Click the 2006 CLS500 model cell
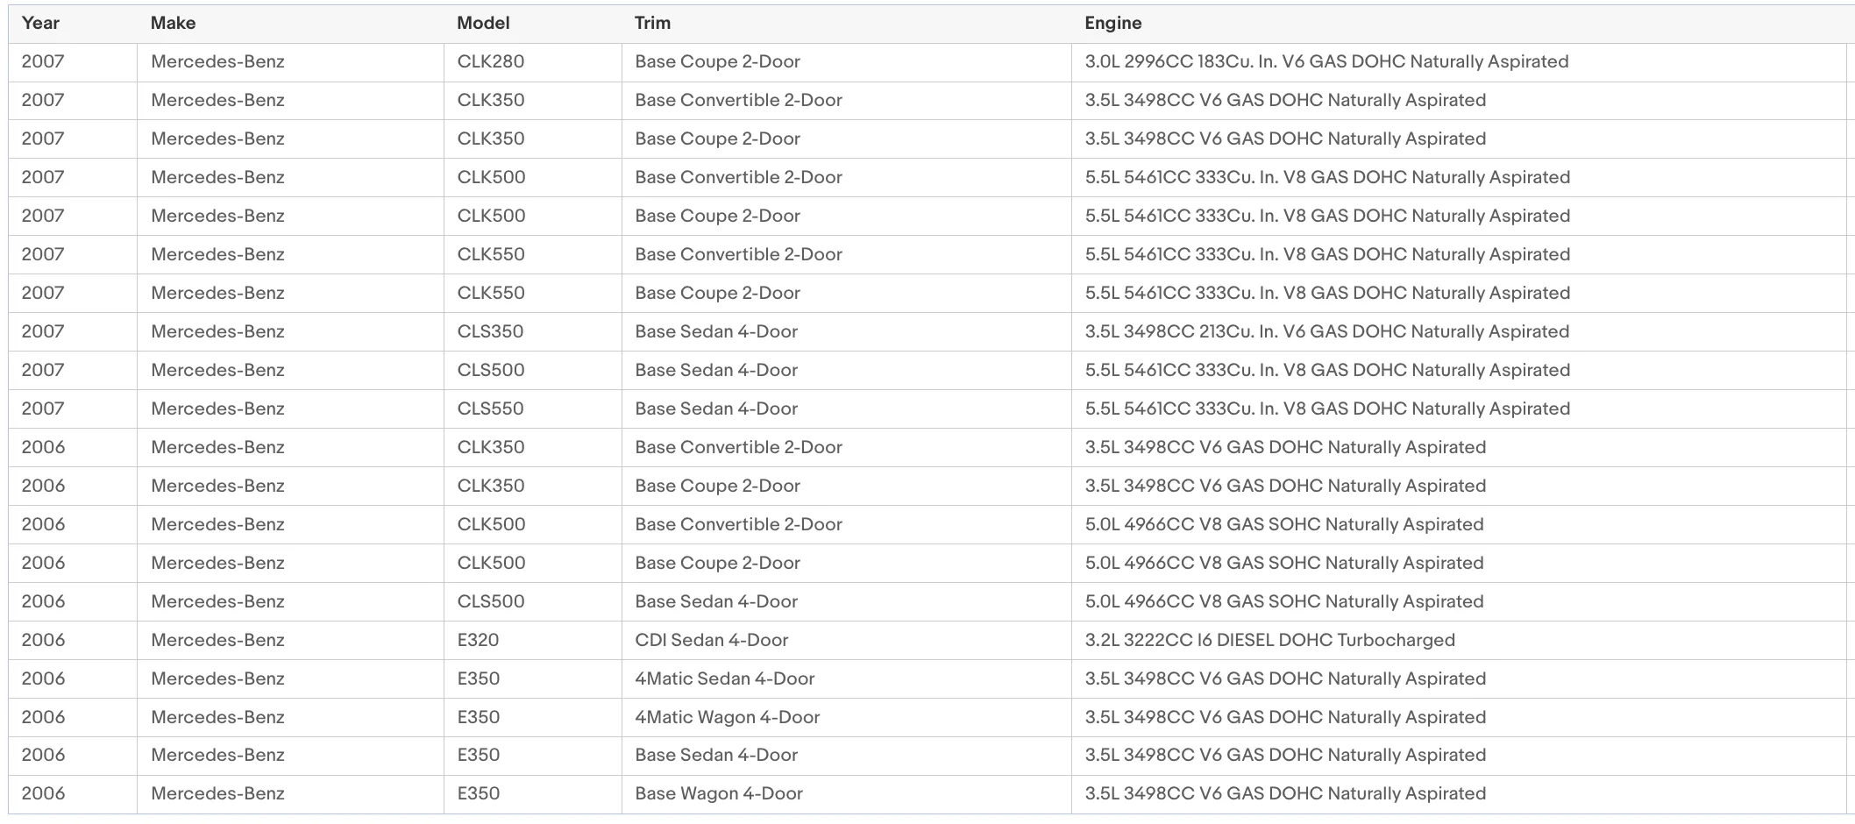 click(x=532, y=602)
